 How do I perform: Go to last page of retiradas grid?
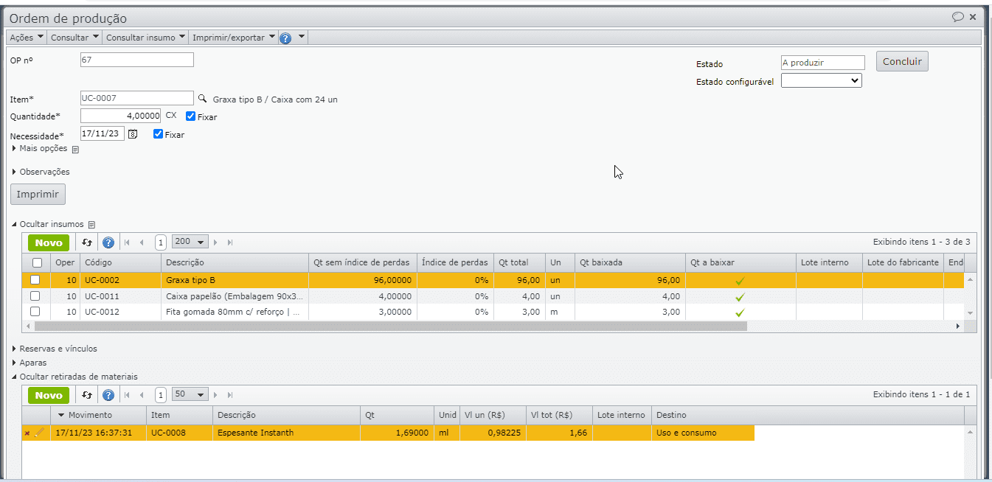tap(230, 395)
